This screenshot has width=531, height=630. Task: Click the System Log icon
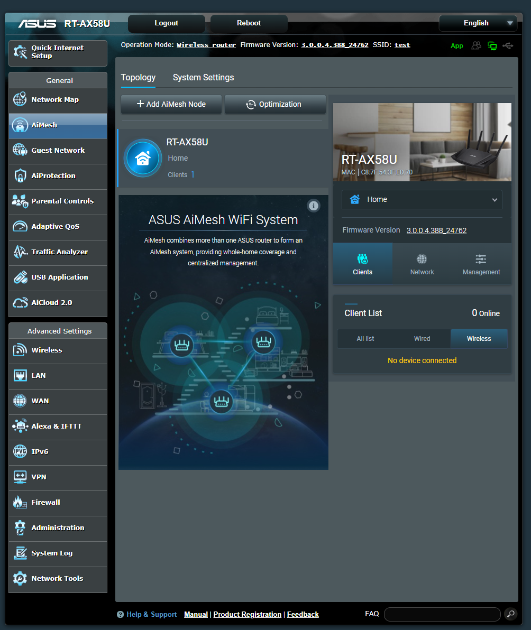(x=20, y=553)
